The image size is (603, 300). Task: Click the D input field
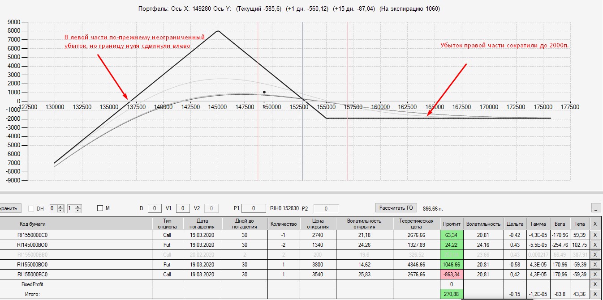coord(155,208)
